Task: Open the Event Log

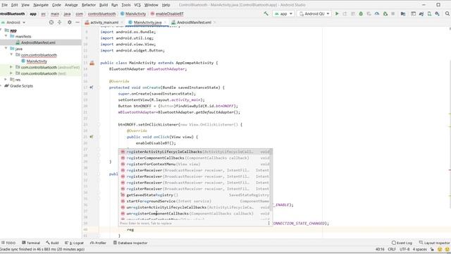Action: [x=402, y=243]
